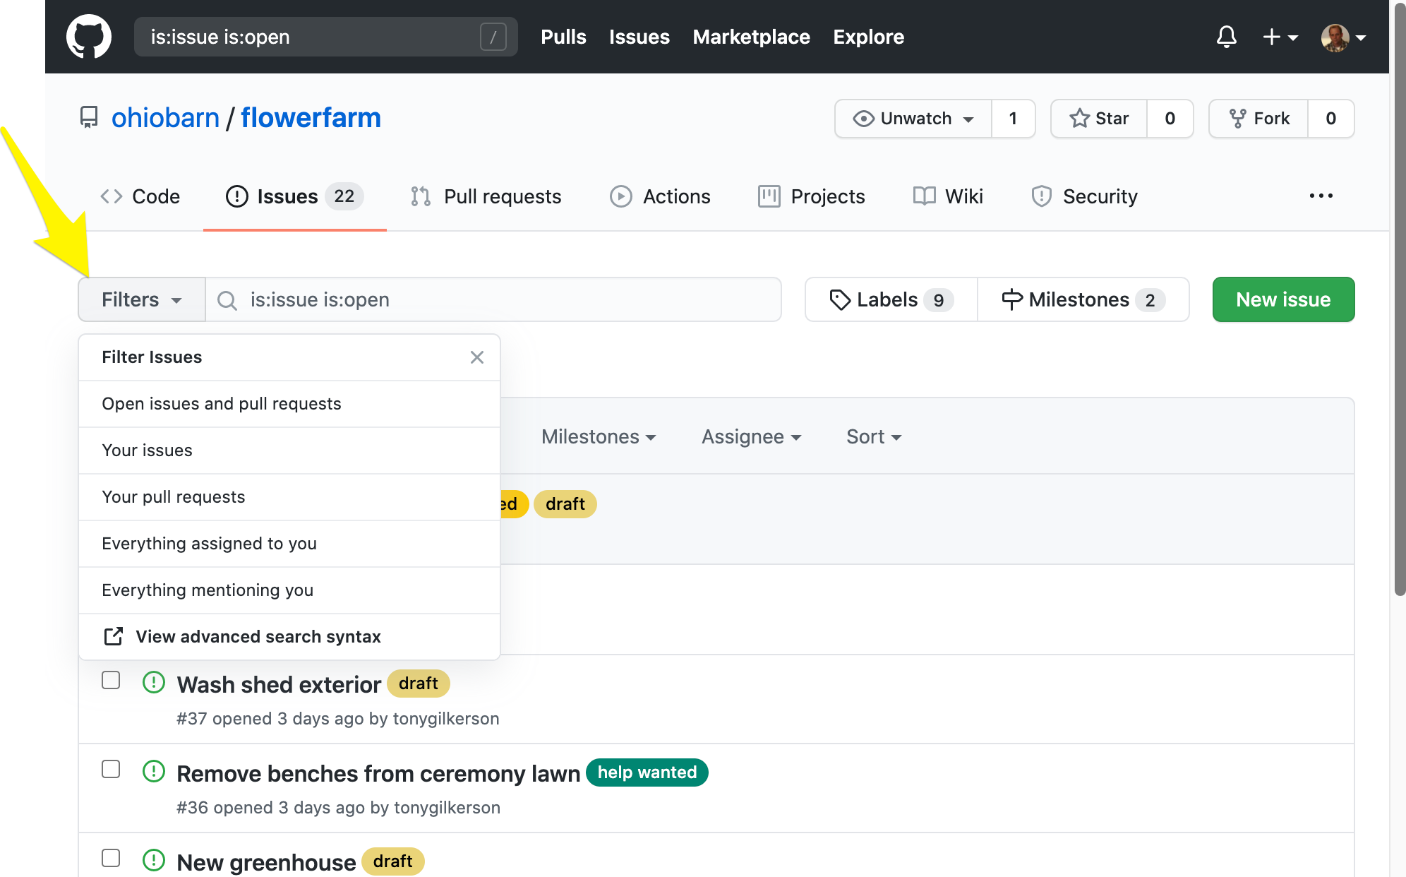Select Your issues filter

click(289, 451)
